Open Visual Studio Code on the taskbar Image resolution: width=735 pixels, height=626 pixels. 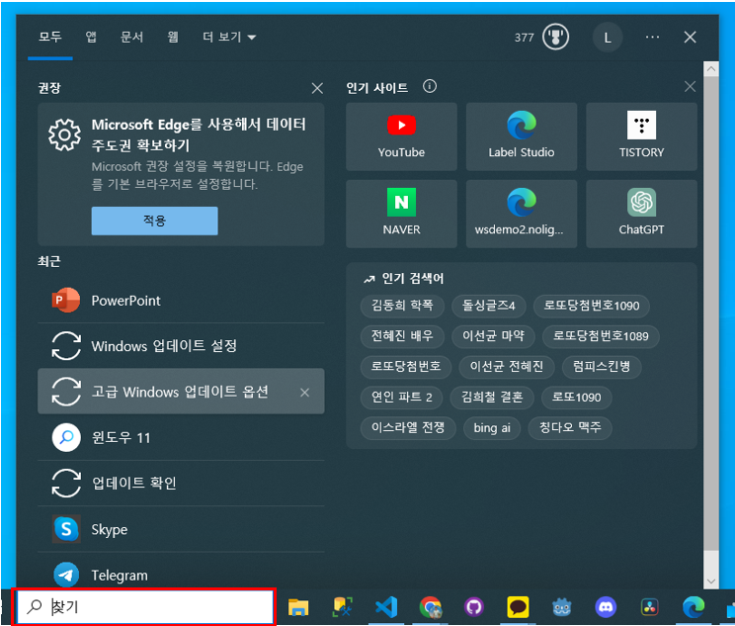pyautogui.click(x=386, y=607)
